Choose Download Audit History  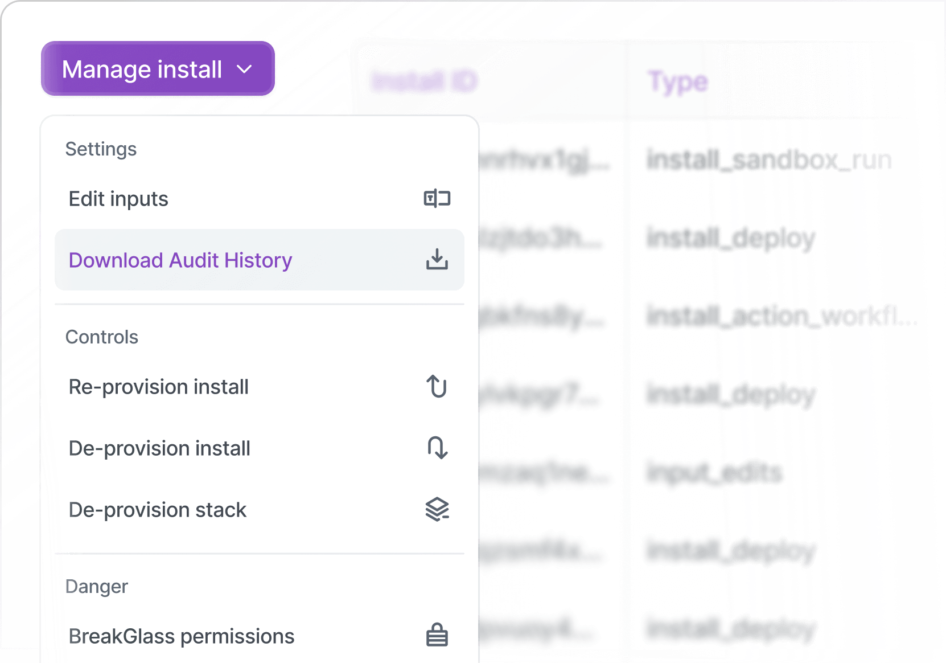coord(180,260)
